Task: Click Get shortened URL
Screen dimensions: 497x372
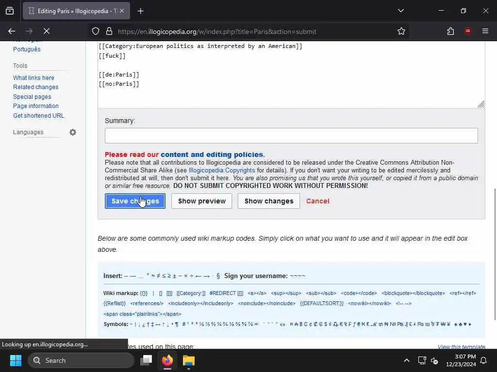Action: click(x=39, y=116)
